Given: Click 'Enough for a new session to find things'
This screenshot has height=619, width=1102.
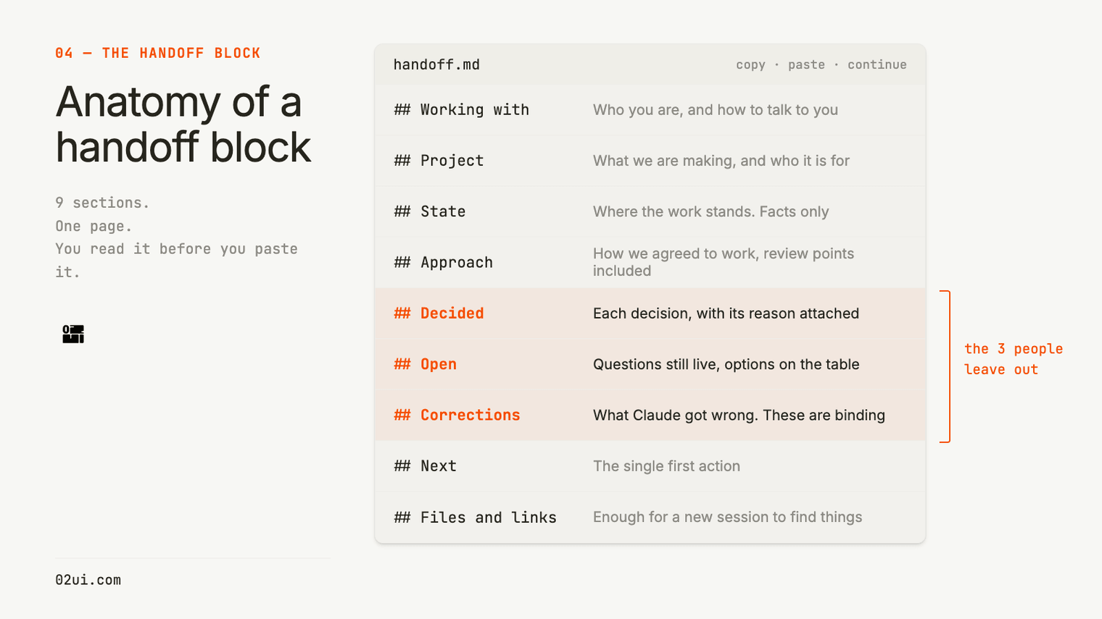Looking at the screenshot, I should (x=727, y=517).
